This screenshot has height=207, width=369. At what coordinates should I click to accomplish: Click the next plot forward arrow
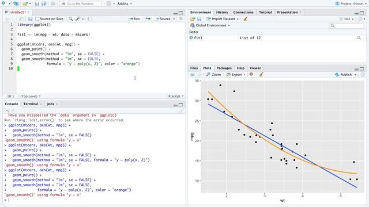[199, 75]
